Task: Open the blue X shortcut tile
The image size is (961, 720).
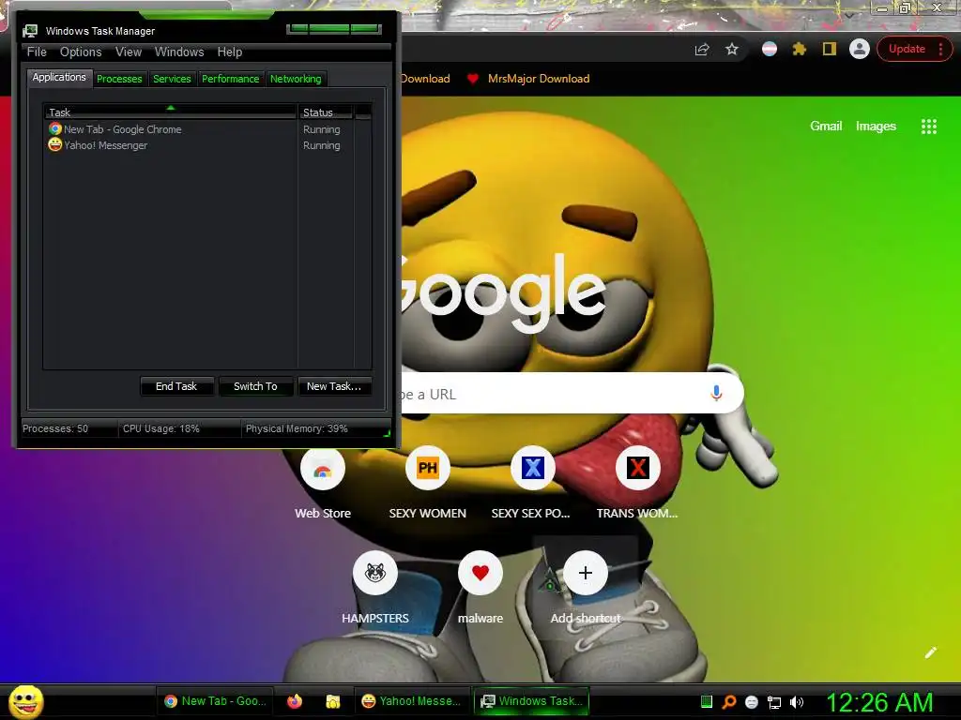Action: (x=533, y=469)
